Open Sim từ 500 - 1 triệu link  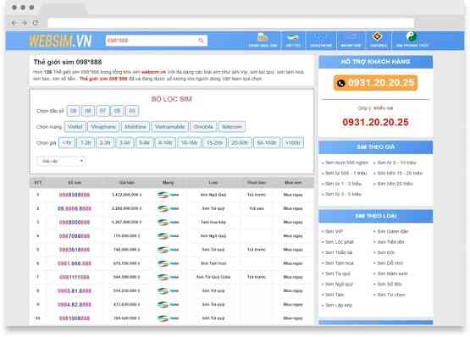tap(346, 173)
